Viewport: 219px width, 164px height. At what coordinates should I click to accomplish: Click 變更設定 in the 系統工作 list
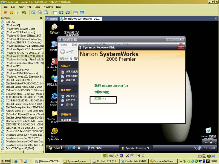(x=68, y=80)
